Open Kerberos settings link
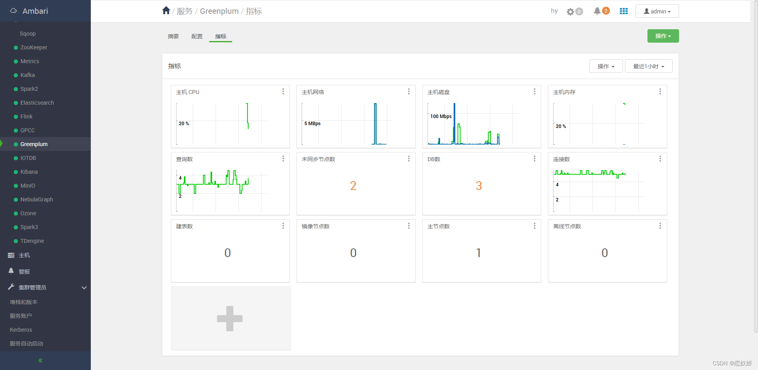This screenshot has height=370, width=758. tap(21, 330)
